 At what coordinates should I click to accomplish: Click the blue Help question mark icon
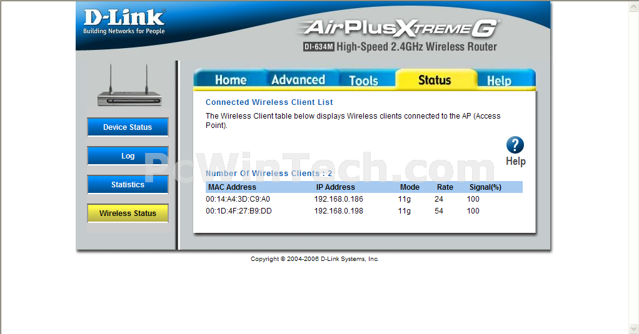pyautogui.click(x=515, y=145)
